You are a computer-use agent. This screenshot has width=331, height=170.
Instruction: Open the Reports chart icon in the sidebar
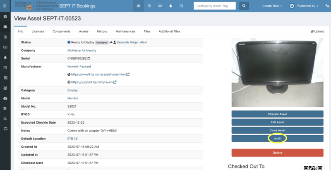click(x=5, y=118)
